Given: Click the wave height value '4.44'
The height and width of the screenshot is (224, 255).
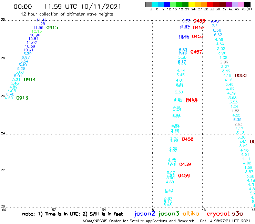Looking at the screenshot, I should click(x=181, y=71).
